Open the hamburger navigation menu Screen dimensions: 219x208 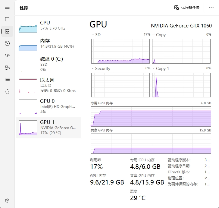(x=7, y=7)
